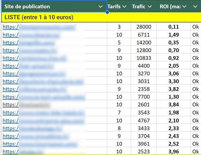Screen dimensions: 201x155
Task: Select the Tarifs cell 7 in the 3543 row
Action: coord(119,113)
